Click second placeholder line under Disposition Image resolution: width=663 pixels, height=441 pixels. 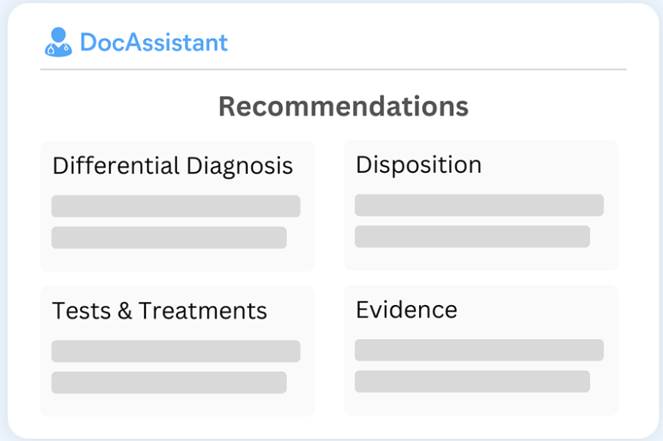tap(472, 237)
